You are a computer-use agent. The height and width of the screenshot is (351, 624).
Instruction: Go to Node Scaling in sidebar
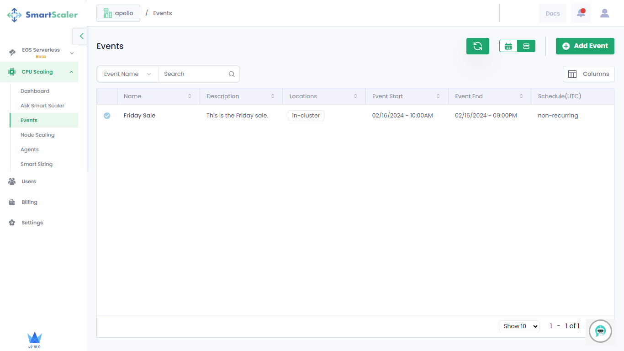[x=37, y=135]
